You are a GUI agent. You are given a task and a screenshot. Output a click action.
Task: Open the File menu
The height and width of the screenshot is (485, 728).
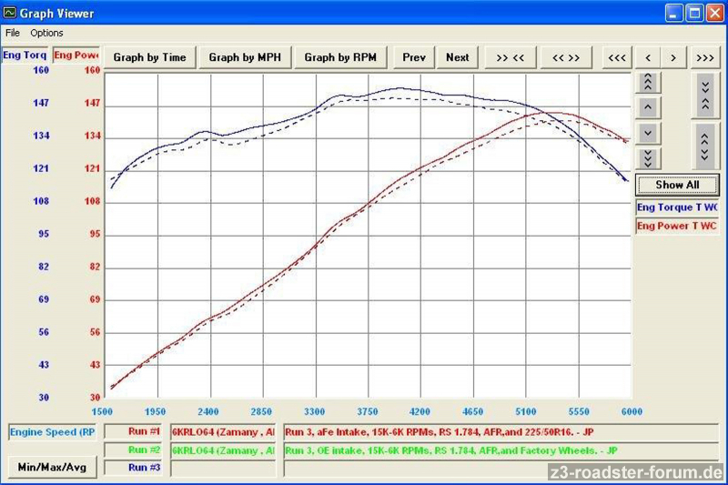(13, 33)
